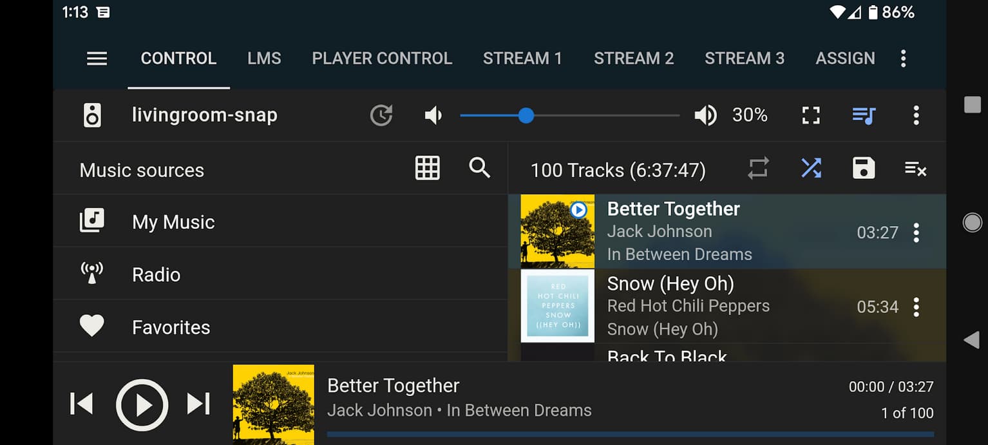This screenshot has height=445, width=988.
Task: Save the current queue as playlist
Action: click(x=863, y=169)
